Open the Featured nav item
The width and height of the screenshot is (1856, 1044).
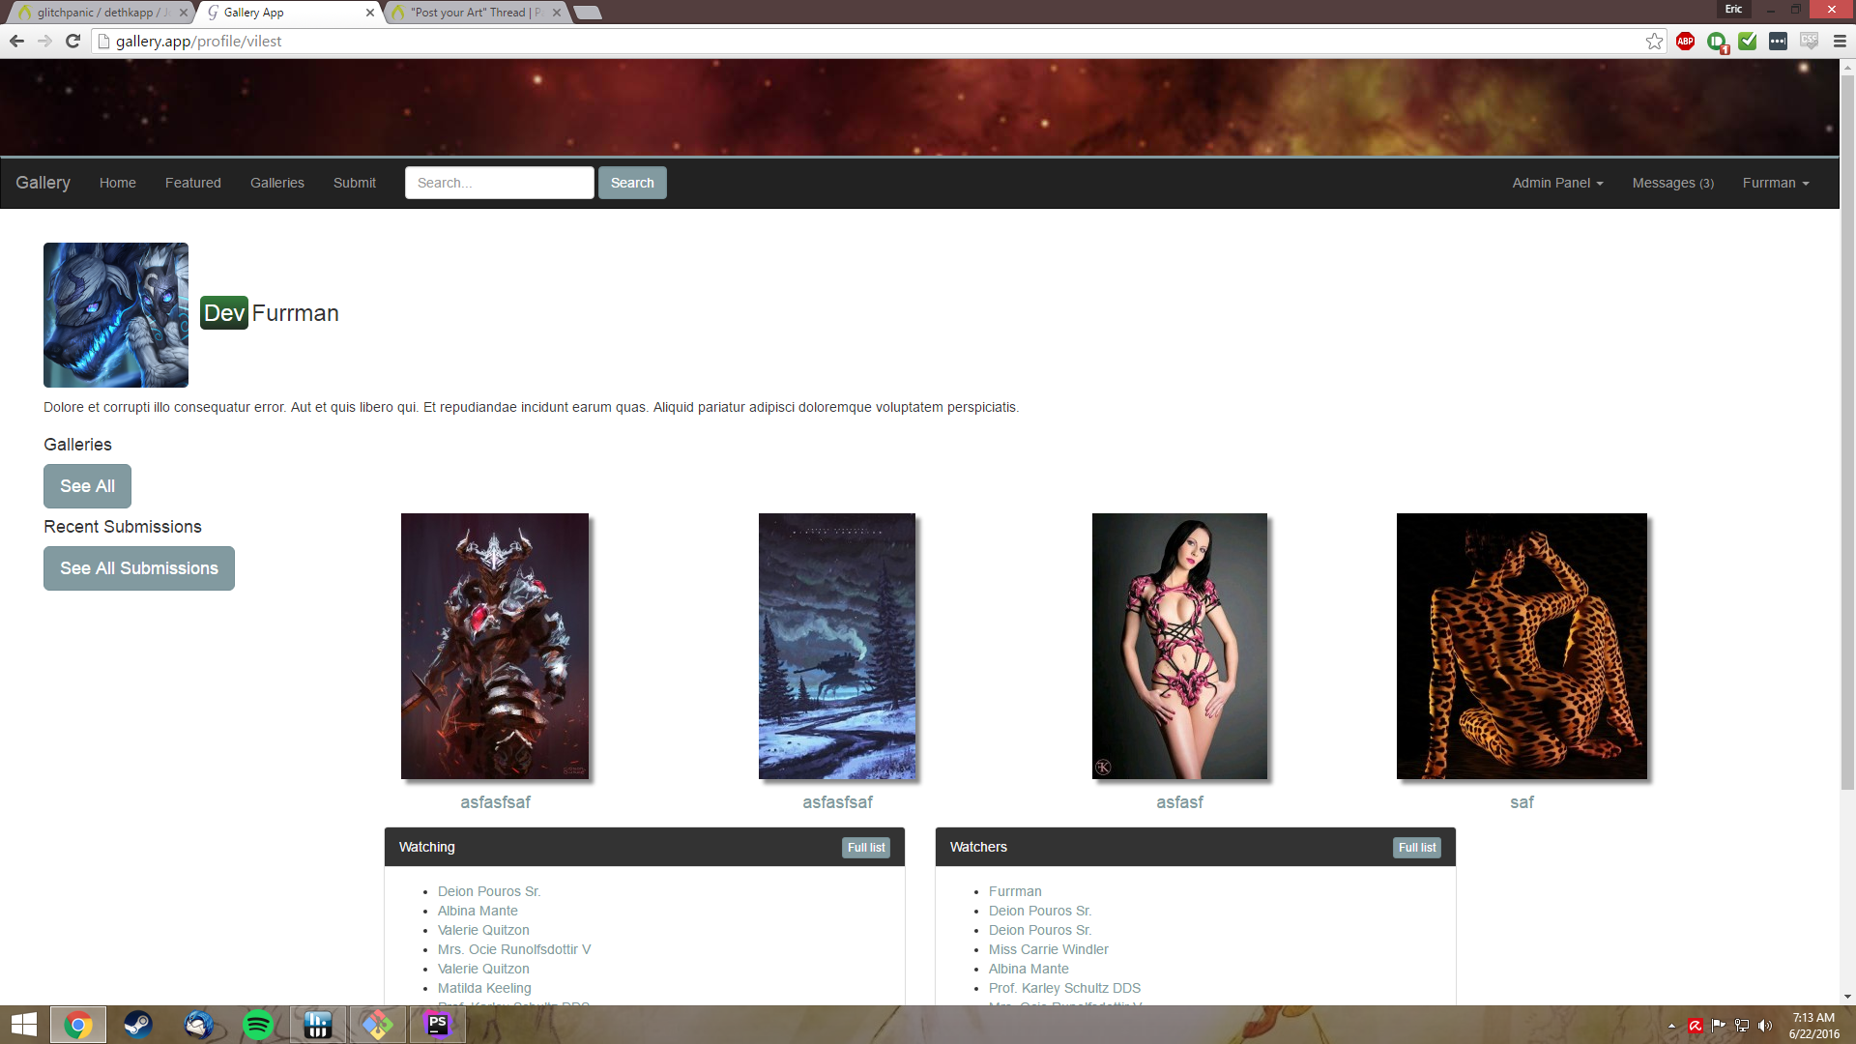[x=193, y=183]
